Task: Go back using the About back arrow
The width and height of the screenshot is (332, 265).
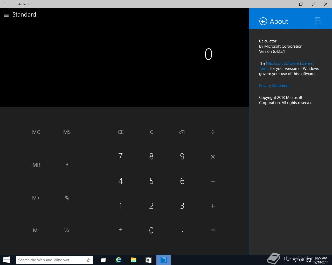Action: [x=263, y=21]
